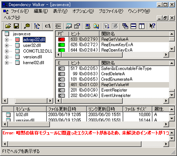
Task: Sort exports by the E column header
Action: coord(62,63)
